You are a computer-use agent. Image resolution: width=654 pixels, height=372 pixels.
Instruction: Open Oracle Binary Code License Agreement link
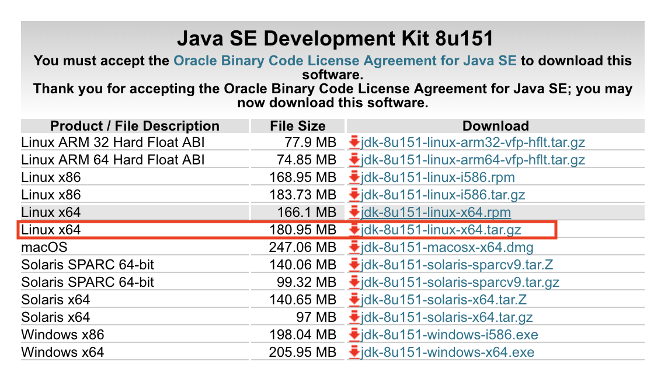point(345,61)
